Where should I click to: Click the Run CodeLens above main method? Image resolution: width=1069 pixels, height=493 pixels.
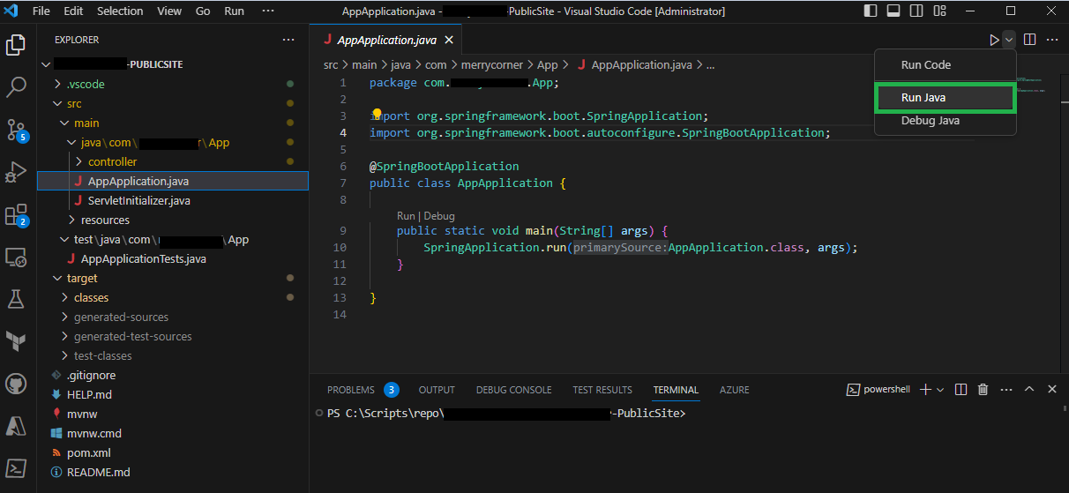coord(406,216)
